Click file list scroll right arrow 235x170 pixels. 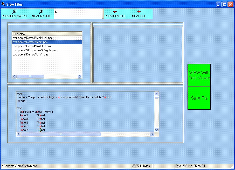(80, 76)
